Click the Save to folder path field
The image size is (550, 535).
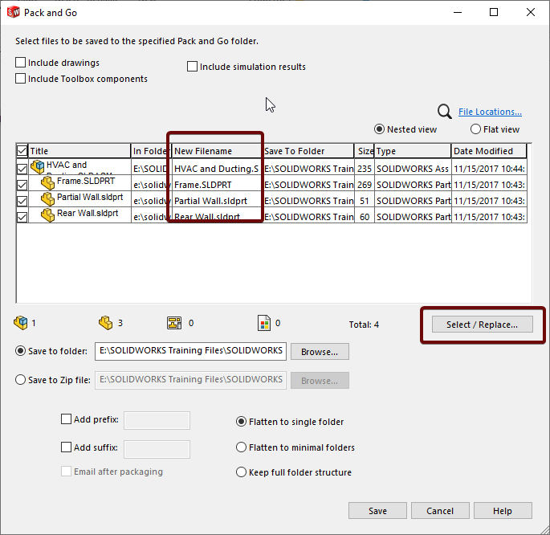click(190, 351)
